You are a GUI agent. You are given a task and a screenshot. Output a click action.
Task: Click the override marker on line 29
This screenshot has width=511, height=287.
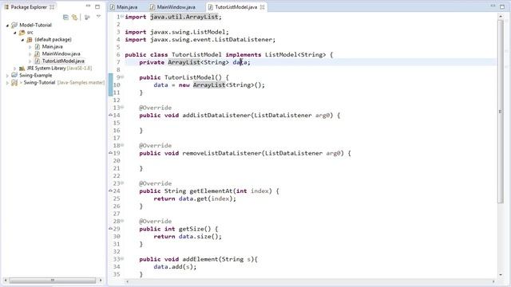110,229
